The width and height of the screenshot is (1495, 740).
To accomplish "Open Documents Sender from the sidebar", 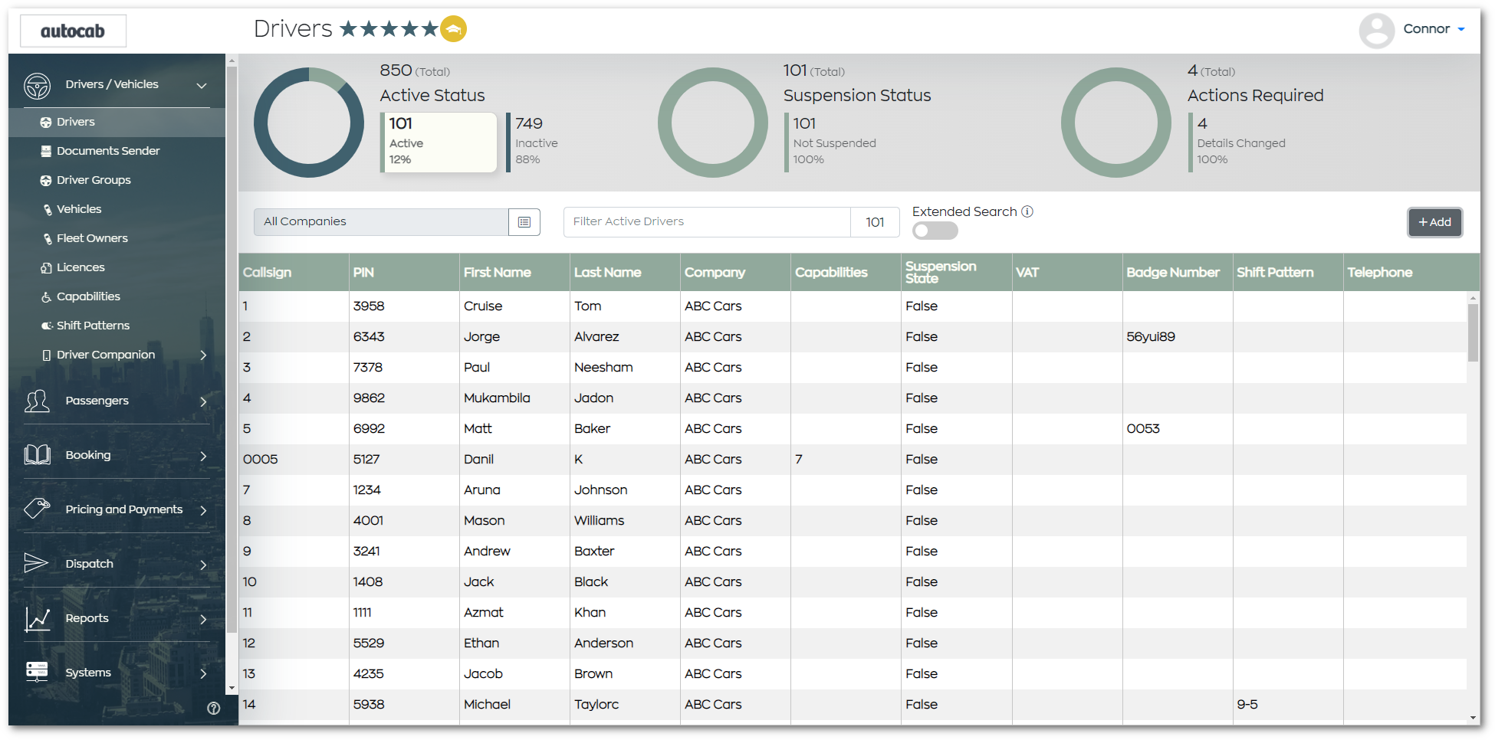I will (x=47, y=150).
